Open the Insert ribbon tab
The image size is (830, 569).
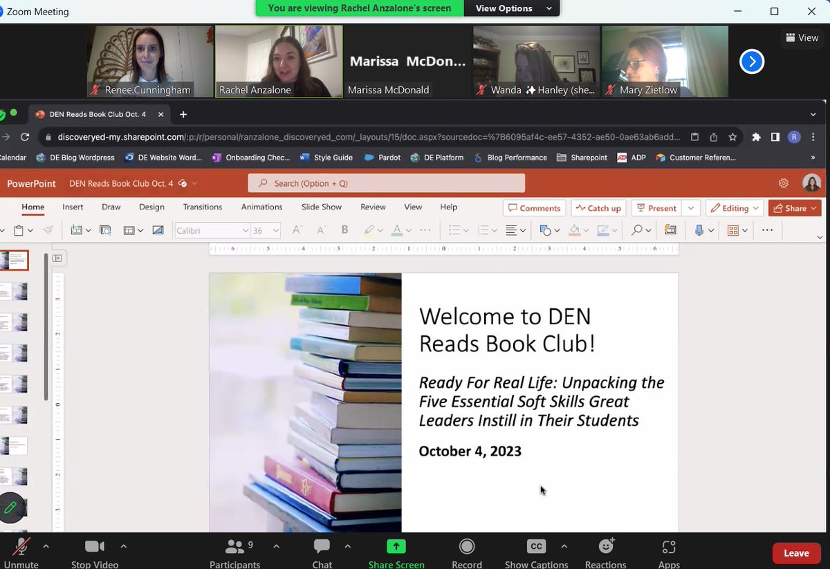(73, 207)
